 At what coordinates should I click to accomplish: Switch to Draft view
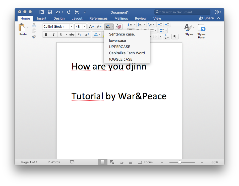(x=131, y=162)
